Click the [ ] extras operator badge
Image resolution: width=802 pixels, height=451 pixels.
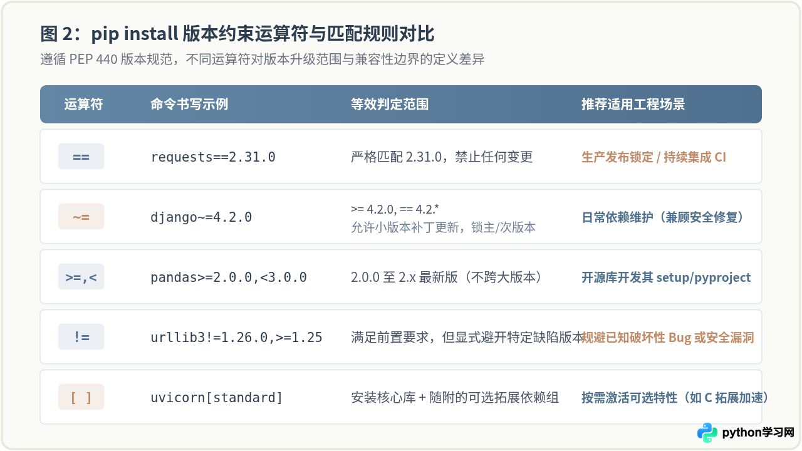[x=81, y=397]
